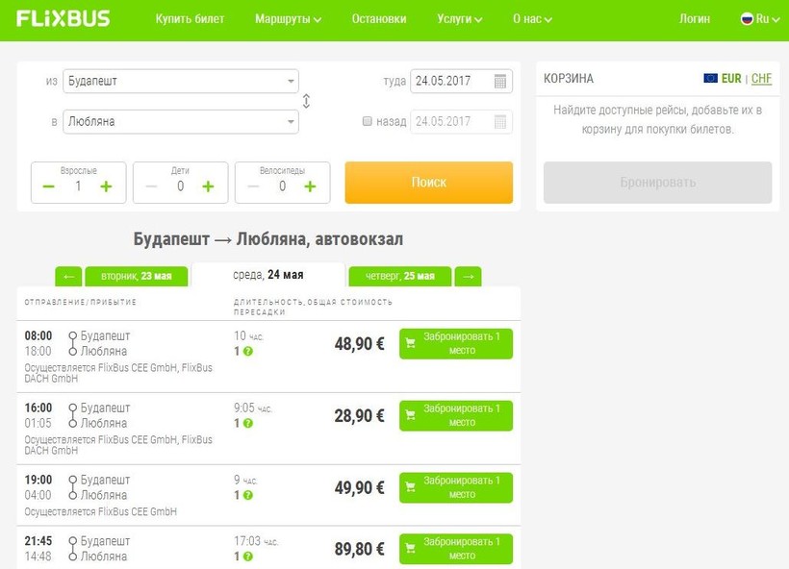Go to previous day with left arrow

click(x=68, y=277)
